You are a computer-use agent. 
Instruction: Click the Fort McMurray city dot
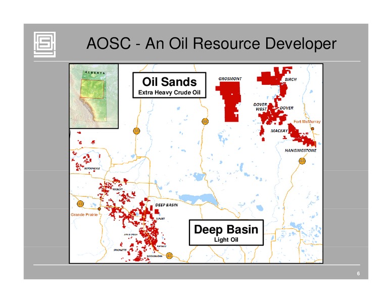point(313,129)
